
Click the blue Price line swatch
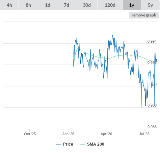pos(59,144)
